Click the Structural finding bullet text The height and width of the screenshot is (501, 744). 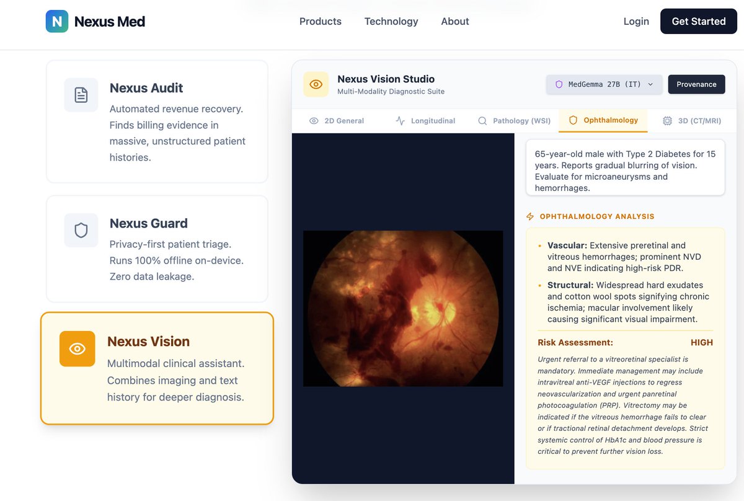tap(628, 302)
